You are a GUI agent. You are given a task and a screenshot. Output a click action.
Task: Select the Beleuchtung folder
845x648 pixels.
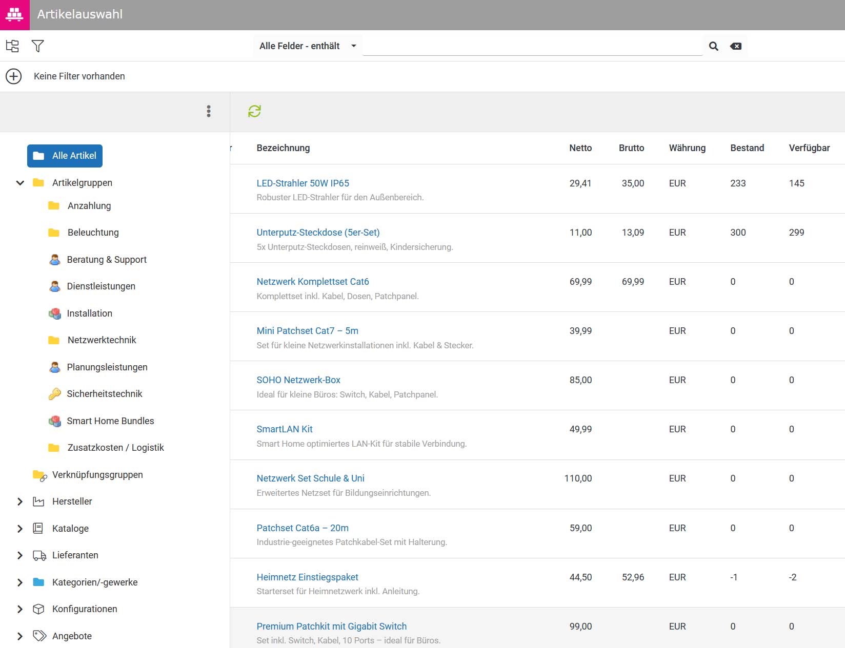coord(93,233)
